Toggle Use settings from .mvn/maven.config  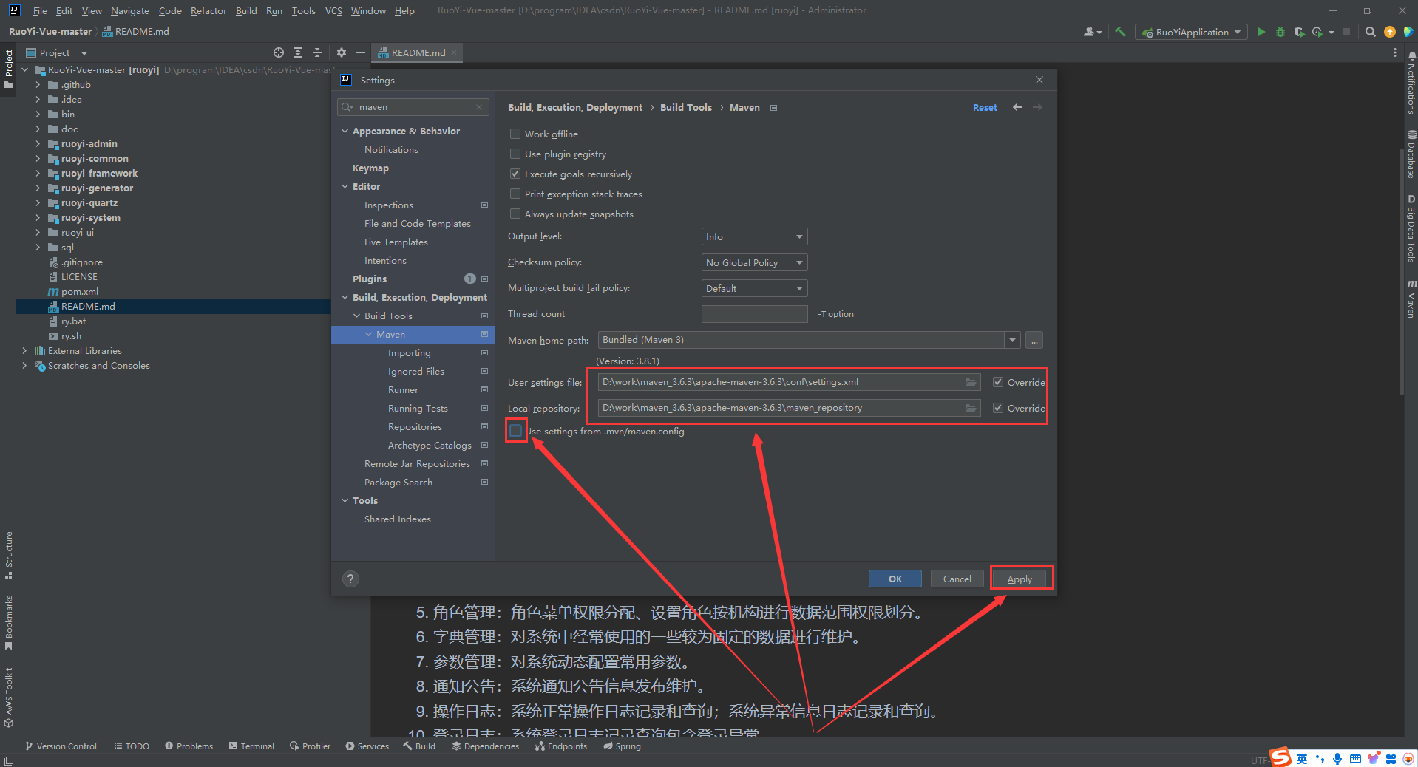pyautogui.click(x=515, y=431)
